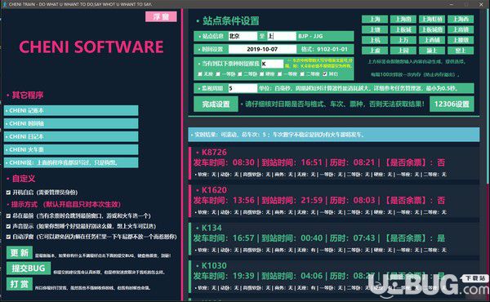Toggle the 二等卧 seat type checkbox

(240, 74)
